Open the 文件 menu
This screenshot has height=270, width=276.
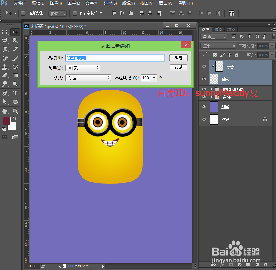pyautogui.click(x=20, y=3)
